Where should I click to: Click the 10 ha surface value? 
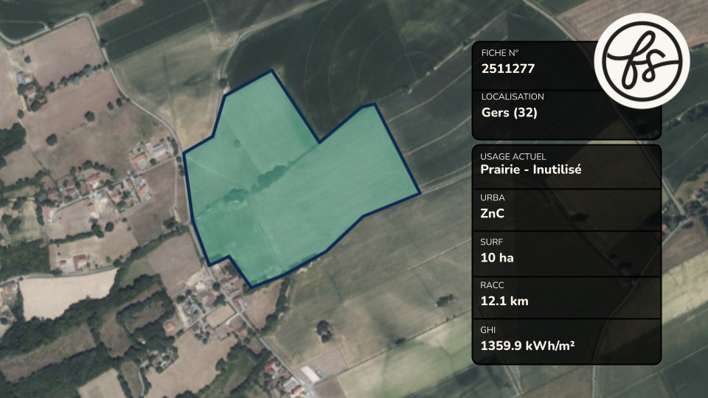497,258
